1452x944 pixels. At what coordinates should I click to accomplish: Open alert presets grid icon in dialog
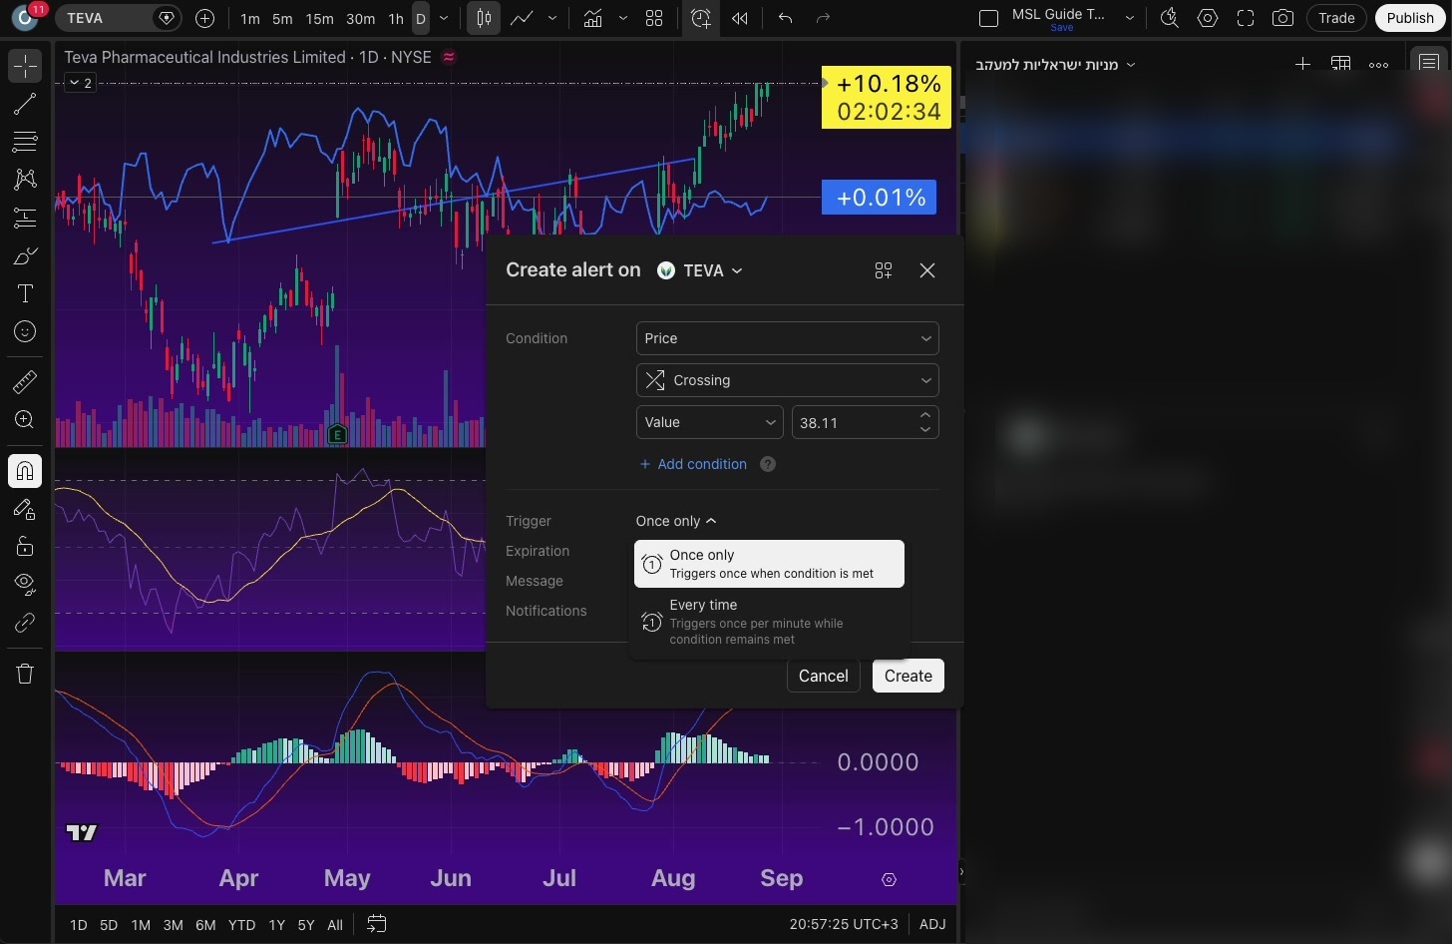(x=884, y=270)
